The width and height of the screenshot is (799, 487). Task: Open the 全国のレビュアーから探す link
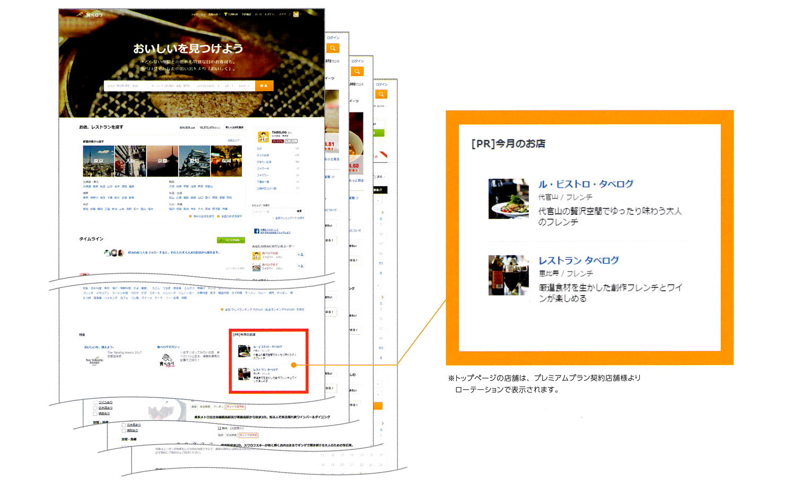coord(290,218)
